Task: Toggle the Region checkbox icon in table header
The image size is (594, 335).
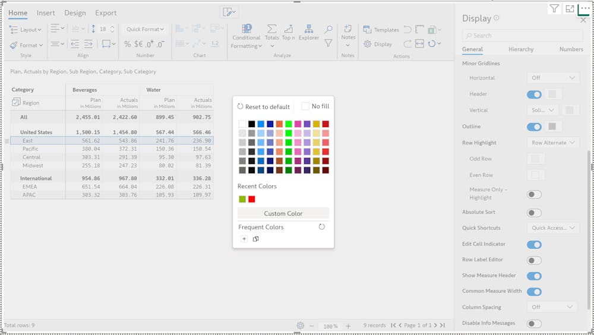Action: pyautogui.click(x=16, y=102)
